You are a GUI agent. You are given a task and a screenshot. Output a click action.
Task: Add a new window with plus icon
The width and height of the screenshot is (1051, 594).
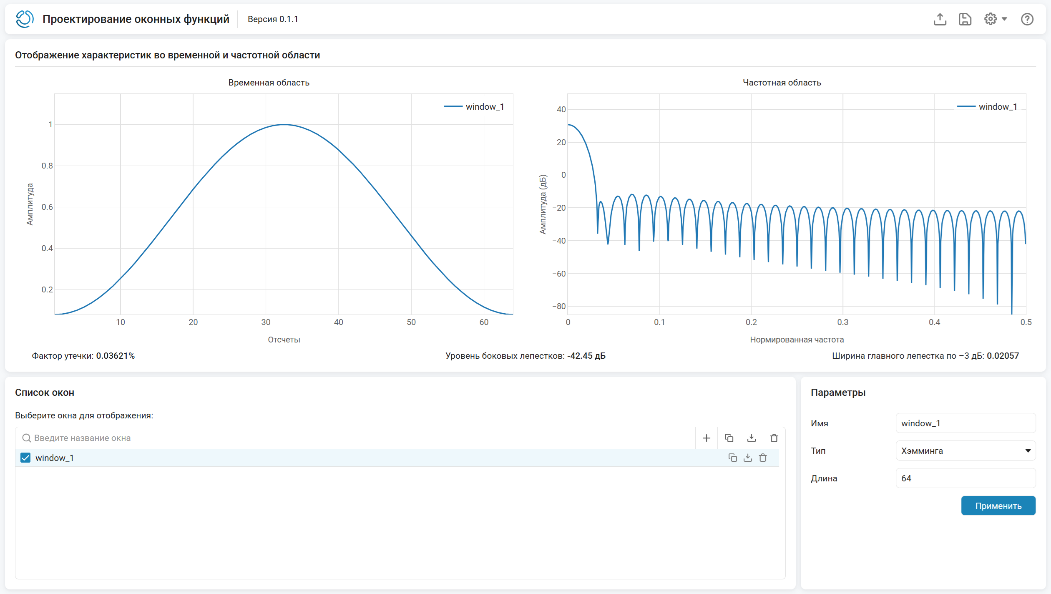(x=707, y=438)
